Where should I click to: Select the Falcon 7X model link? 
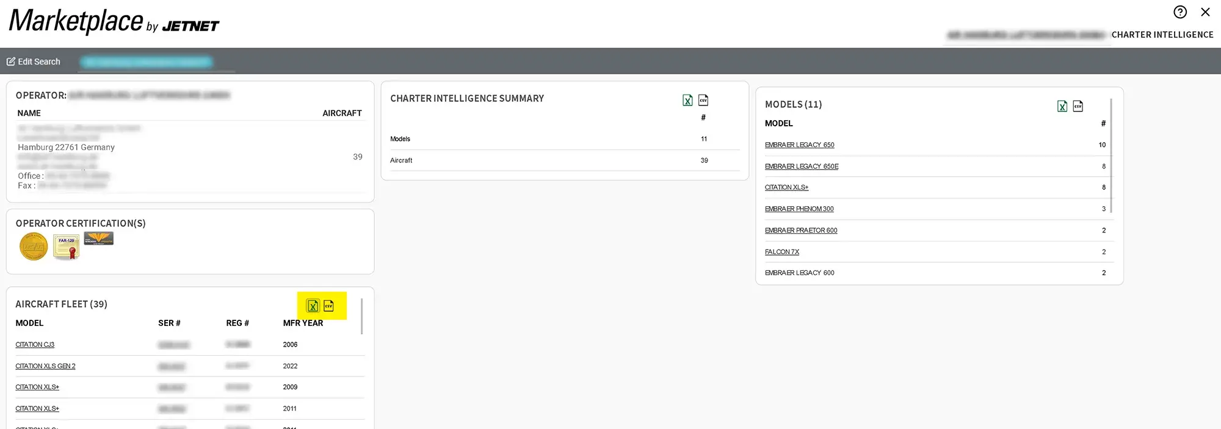[781, 252]
